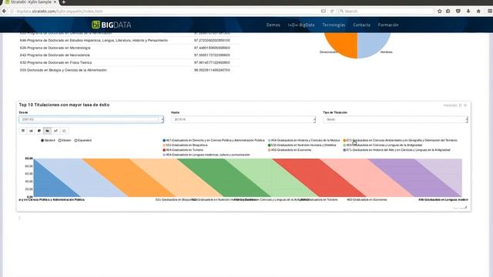Open the bookmarks library icon
The image size is (493, 277).
tap(448, 11)
